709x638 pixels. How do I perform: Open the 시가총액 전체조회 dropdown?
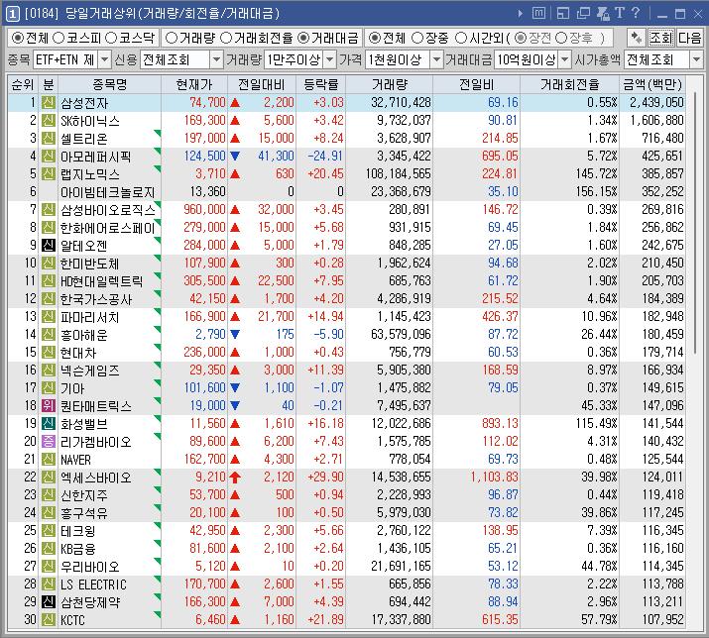[x=696, y=59]
